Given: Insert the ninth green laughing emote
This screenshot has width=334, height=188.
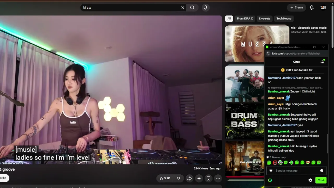Looking at the screenshot, I should 313,163.
